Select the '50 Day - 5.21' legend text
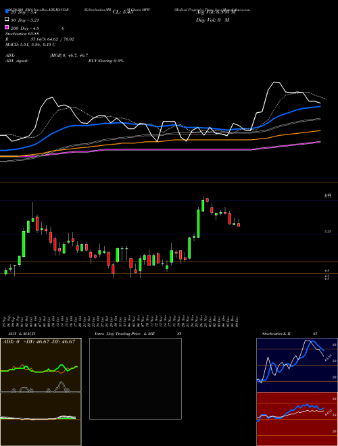This screenshot has width=338, height=446. click(25, 20)
